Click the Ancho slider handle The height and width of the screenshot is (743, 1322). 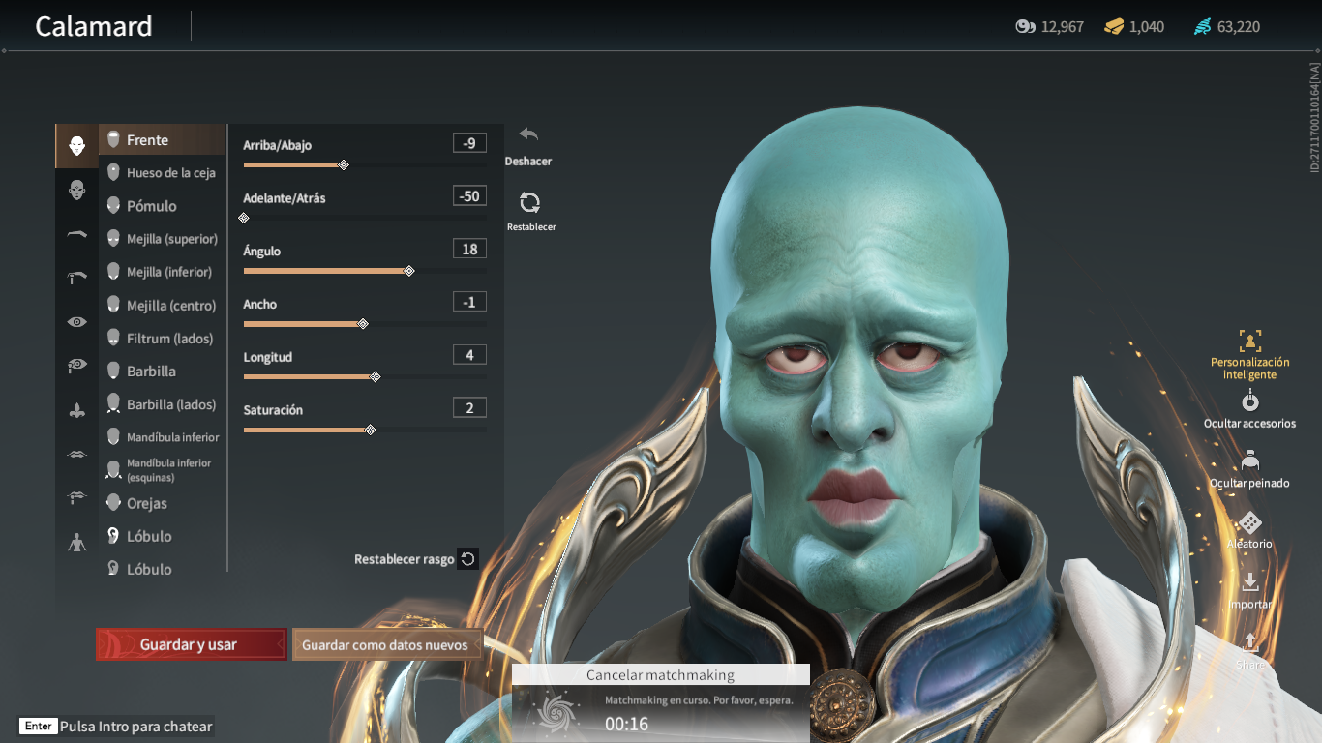click(363, 324)
